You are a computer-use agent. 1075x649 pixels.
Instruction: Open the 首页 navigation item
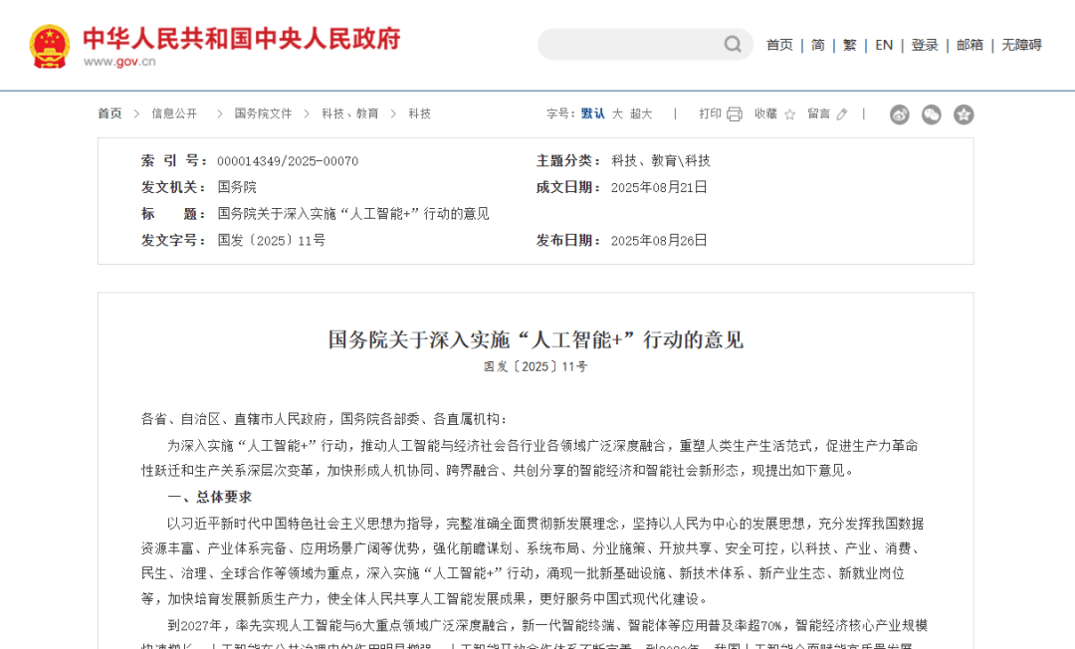[778, 45]
